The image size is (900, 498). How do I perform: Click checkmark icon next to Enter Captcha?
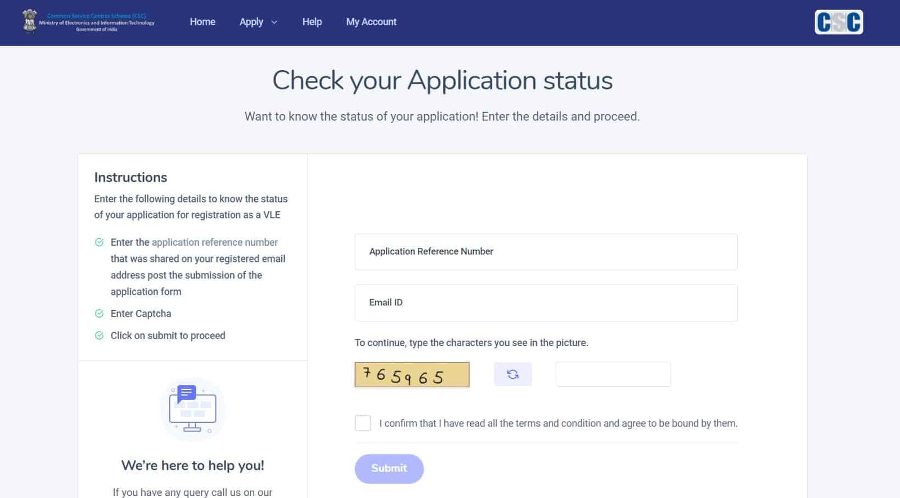[100, 314]
